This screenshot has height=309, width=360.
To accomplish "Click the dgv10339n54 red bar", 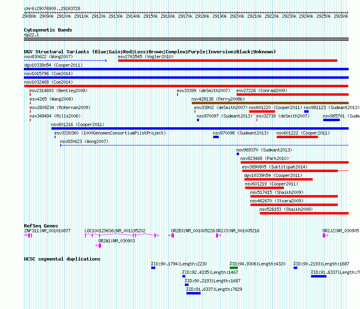I will (x=279, y=179).
